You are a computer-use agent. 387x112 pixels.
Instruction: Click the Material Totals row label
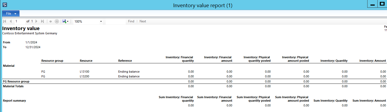coord(13,86)
